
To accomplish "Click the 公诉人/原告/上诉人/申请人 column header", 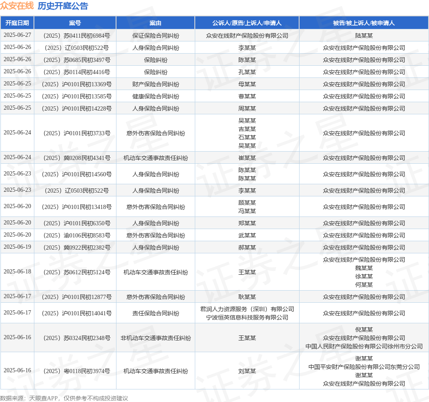I will tap(247, 23).
